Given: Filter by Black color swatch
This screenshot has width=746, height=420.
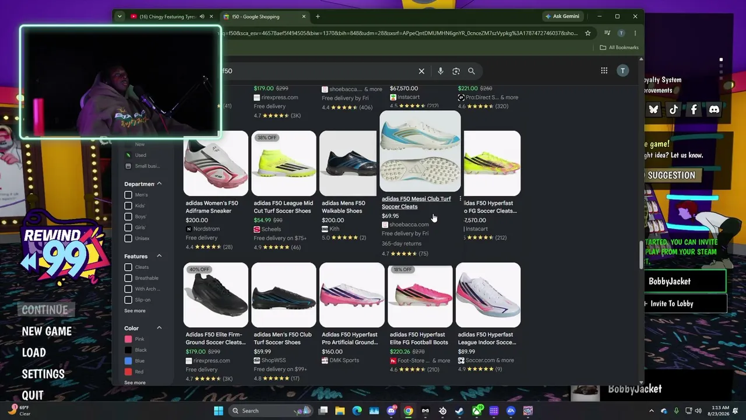Looking at the screenshot, I should [x=128, y=350].
